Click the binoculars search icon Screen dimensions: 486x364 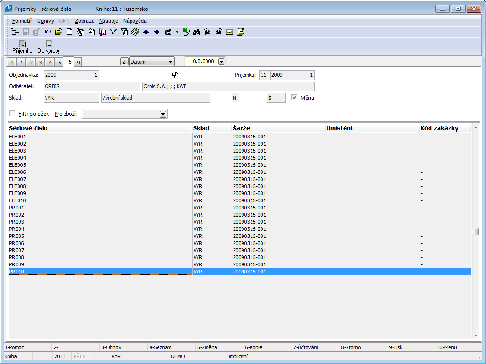pyautogui.click(x=196, y=32)
